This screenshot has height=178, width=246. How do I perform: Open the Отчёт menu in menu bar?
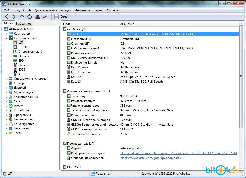click(27, 10)
